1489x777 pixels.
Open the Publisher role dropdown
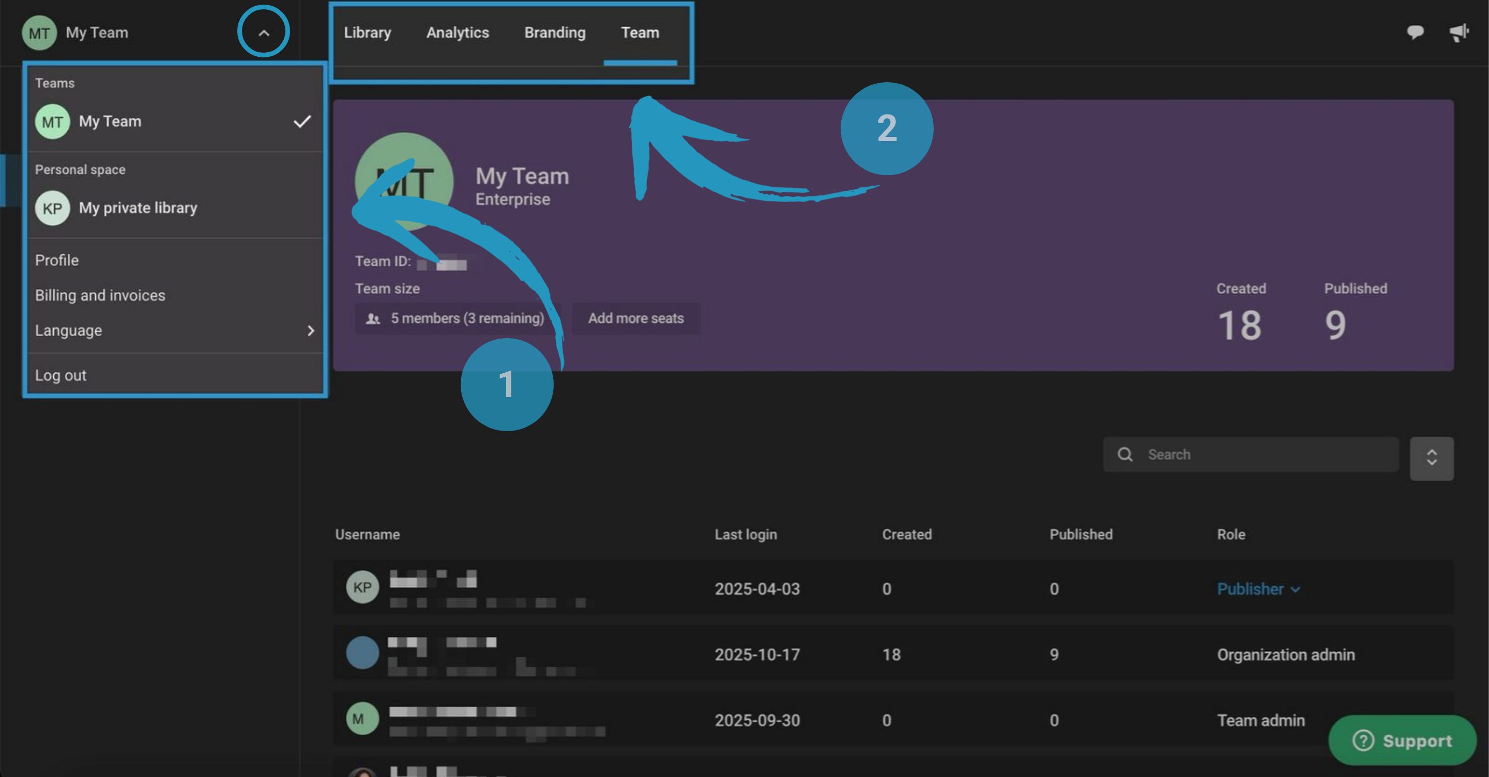pos(1258,589)
